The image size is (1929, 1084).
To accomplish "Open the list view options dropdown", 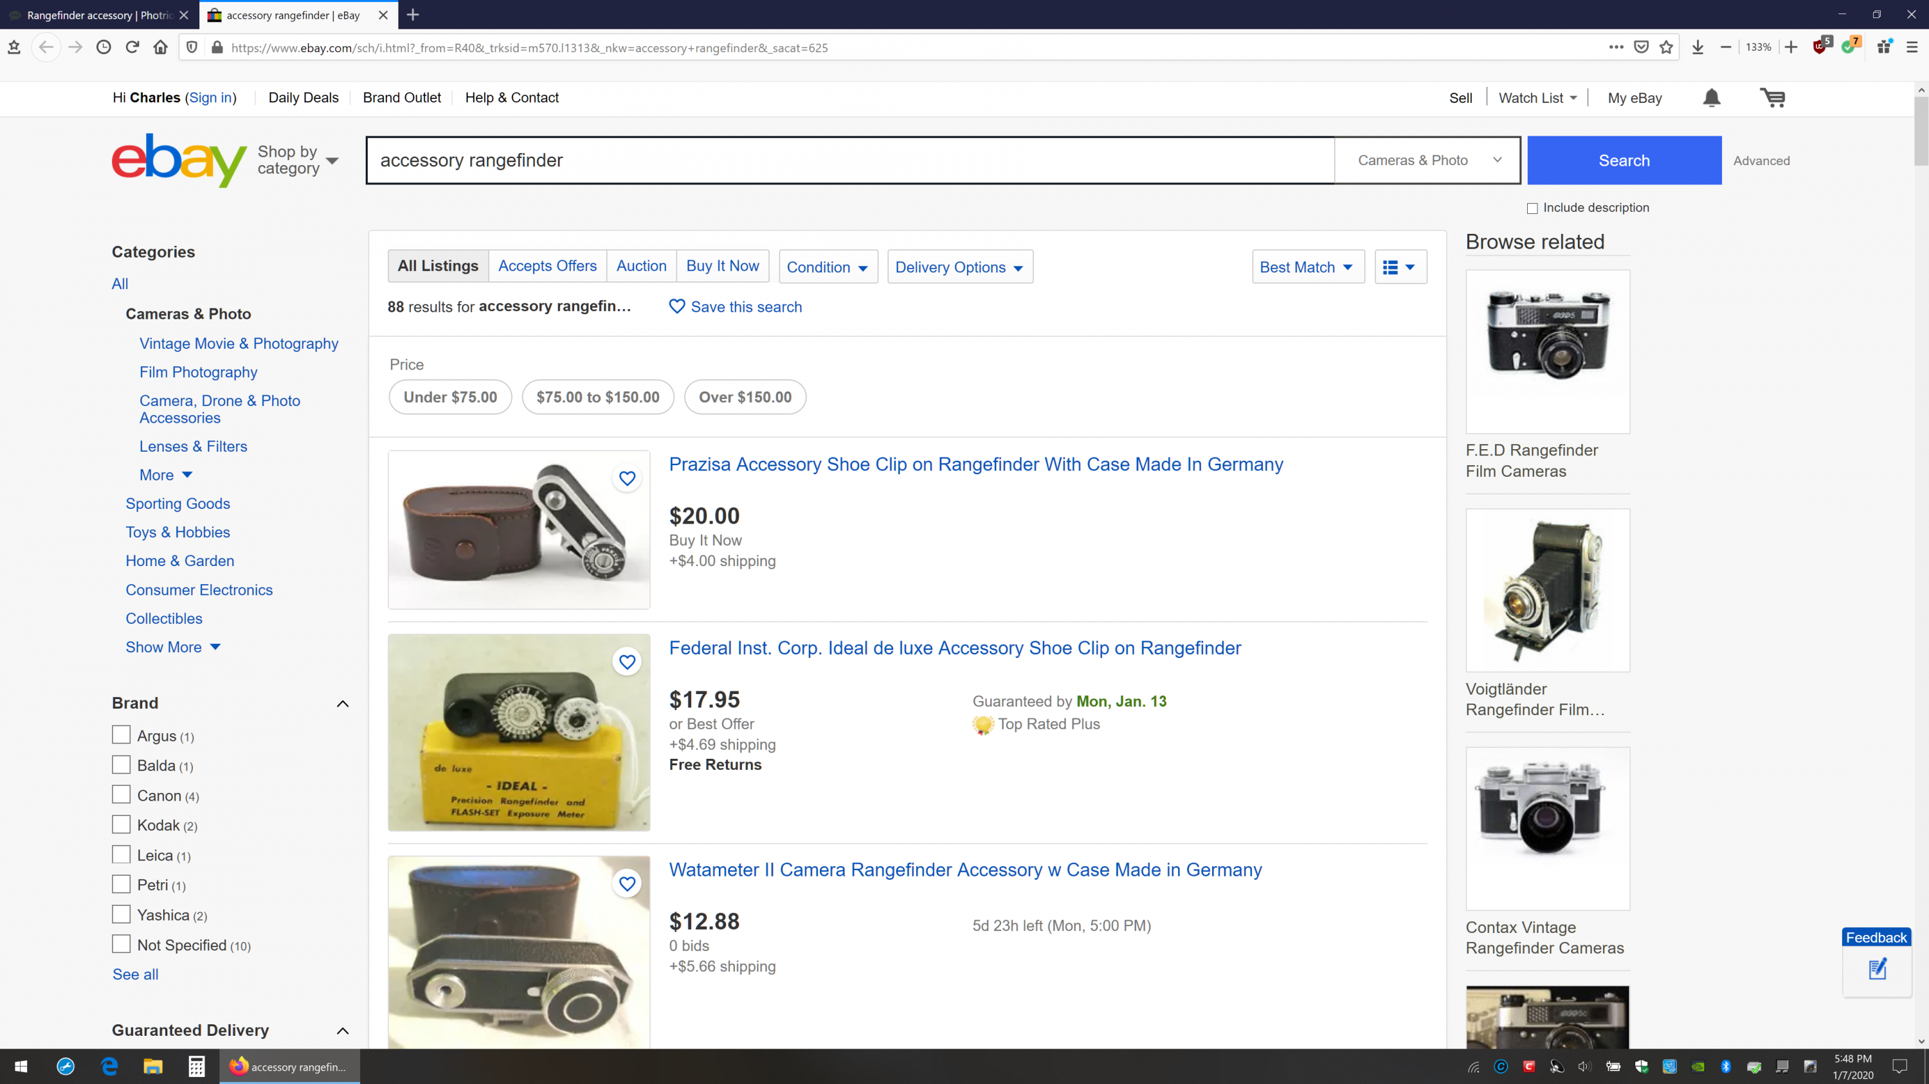I will coord(1400,267).
